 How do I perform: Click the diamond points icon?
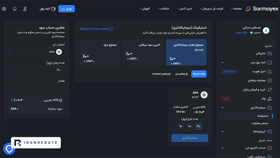[251, 33]
